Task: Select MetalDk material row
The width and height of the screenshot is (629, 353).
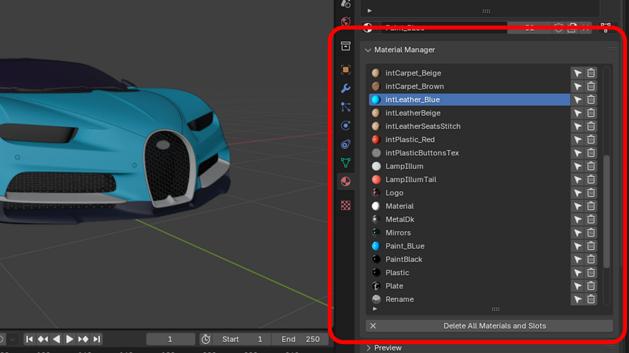Action: pos(469,219)
